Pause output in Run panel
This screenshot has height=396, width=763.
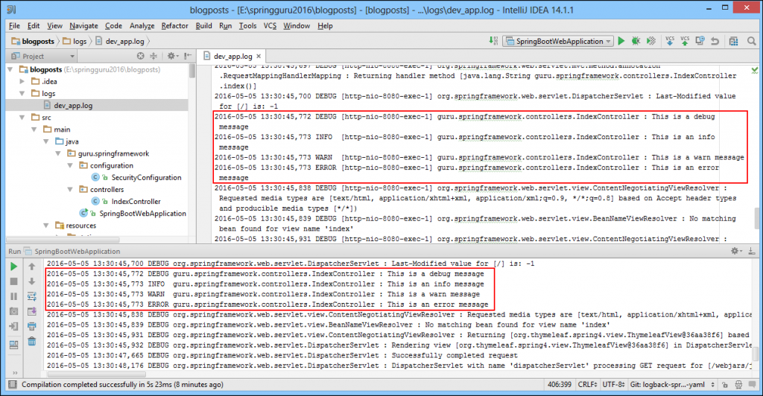[x=13, y=296]
